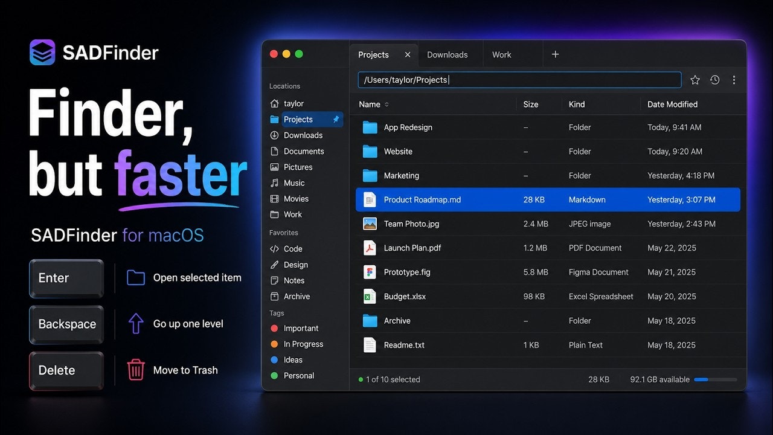Image resolution: width=773 pixels, height=435 pixels.
Task: Sort by the Name column arrows
Action: pyautogui.click(x=386, y=105)
